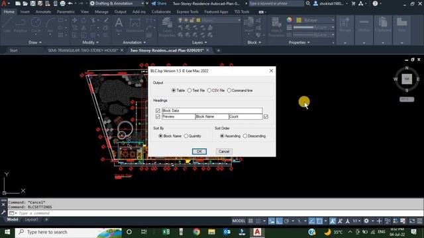Click Cancel in the BLCtop dialog
Image resolution: width=424 pixels, height=238 pixels.
point(224,151)
